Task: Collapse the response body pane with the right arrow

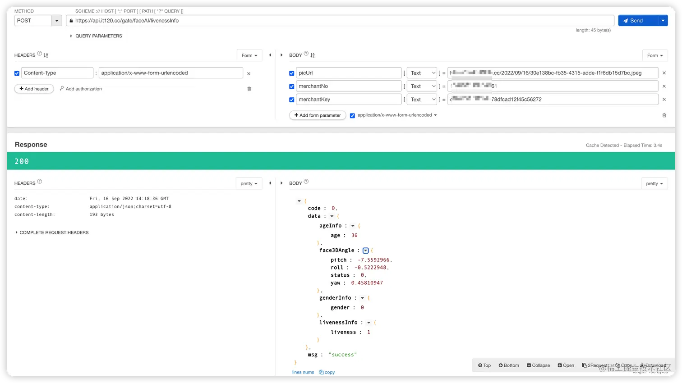Action: [281, 183]
